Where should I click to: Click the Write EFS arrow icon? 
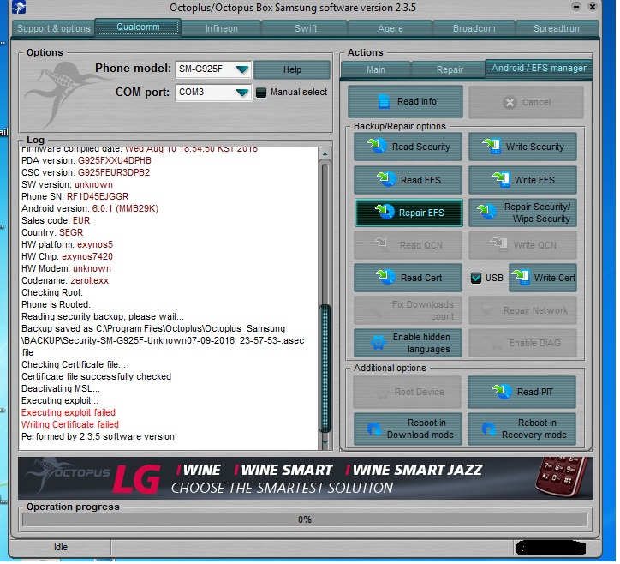click(501, 180)
